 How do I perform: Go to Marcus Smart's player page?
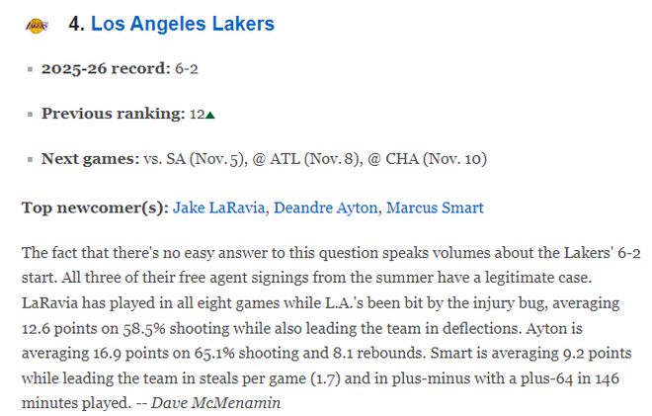pos(435,208)
